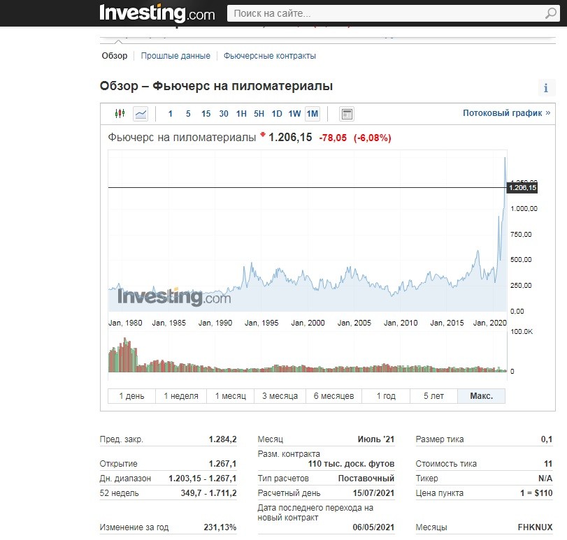567x540 pixels.
Task: Set chart interval to 1W
Action: click(294, 114)
